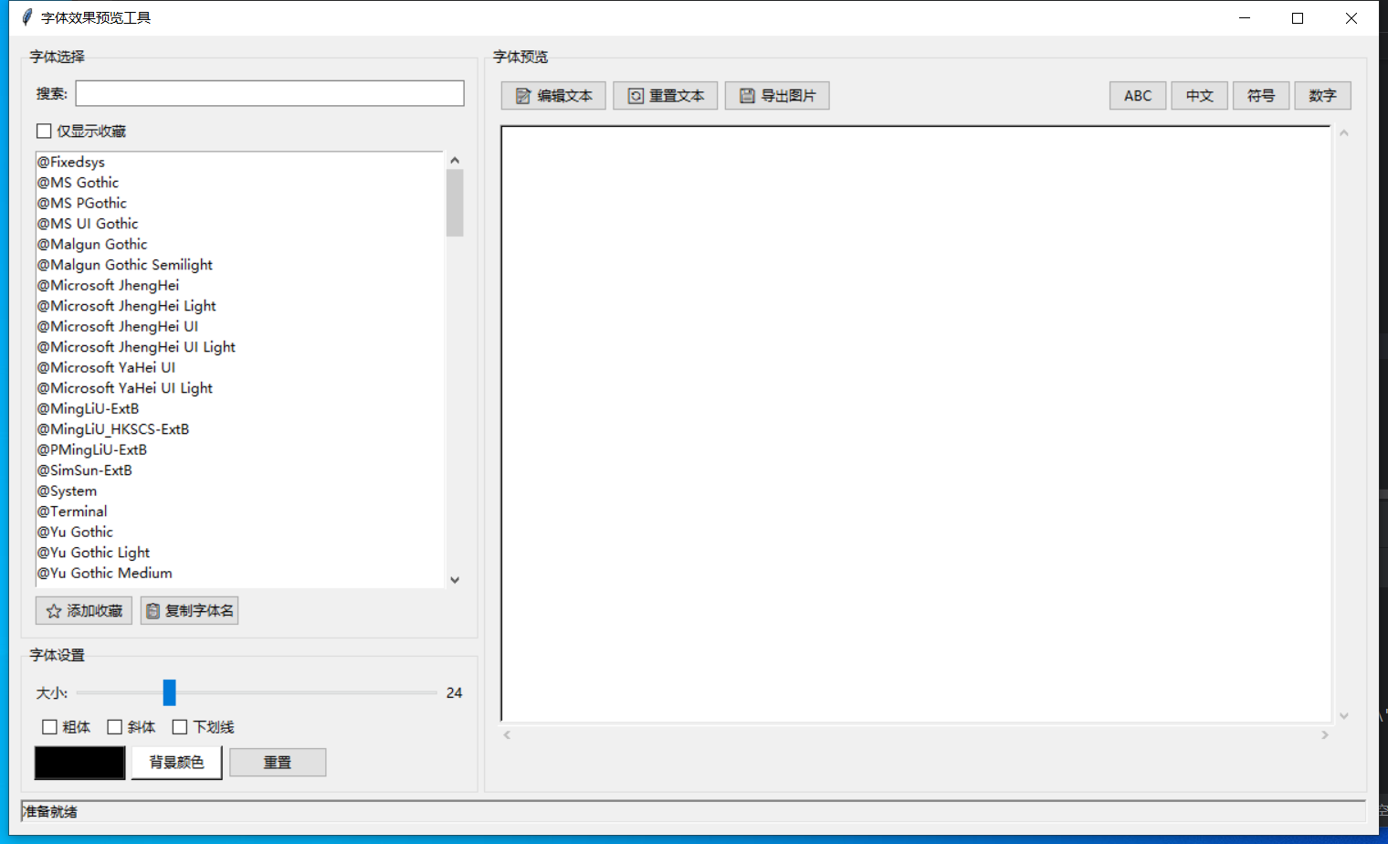Click the preview area's scroll-left arrow
This screenshot has width=1388, height=844.
(507, 734)
